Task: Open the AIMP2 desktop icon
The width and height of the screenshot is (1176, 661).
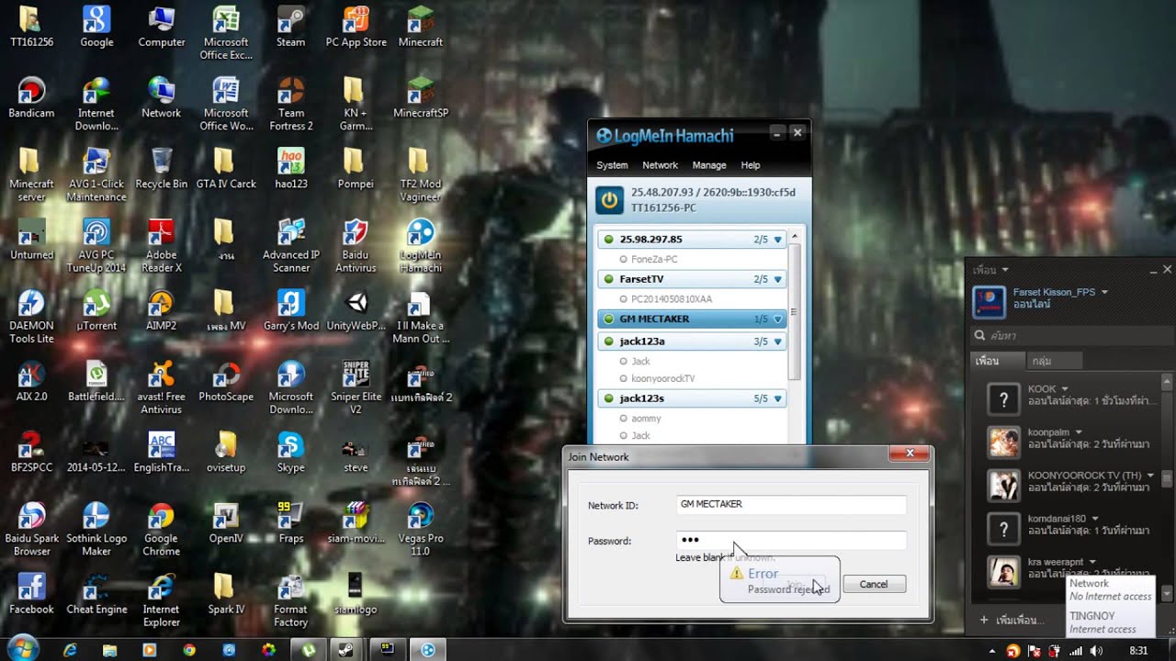Action: (161, 310)
